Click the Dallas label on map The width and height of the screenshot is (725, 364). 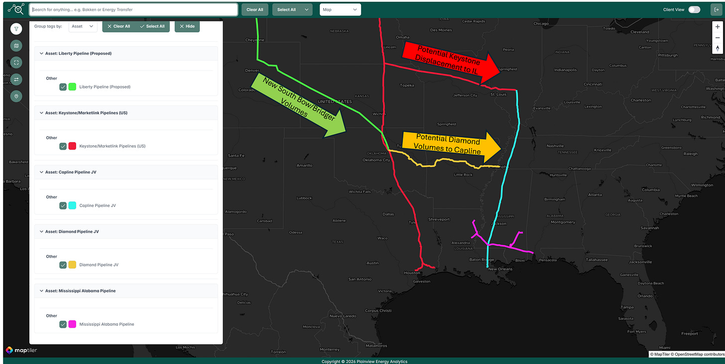click(x=388, y=214)
